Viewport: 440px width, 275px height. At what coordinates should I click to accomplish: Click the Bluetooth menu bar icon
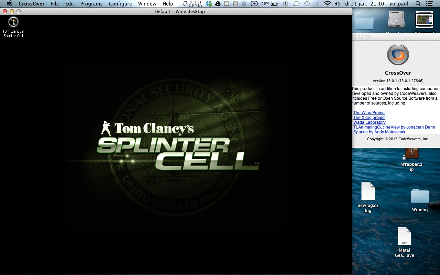[x=317, y=4]
